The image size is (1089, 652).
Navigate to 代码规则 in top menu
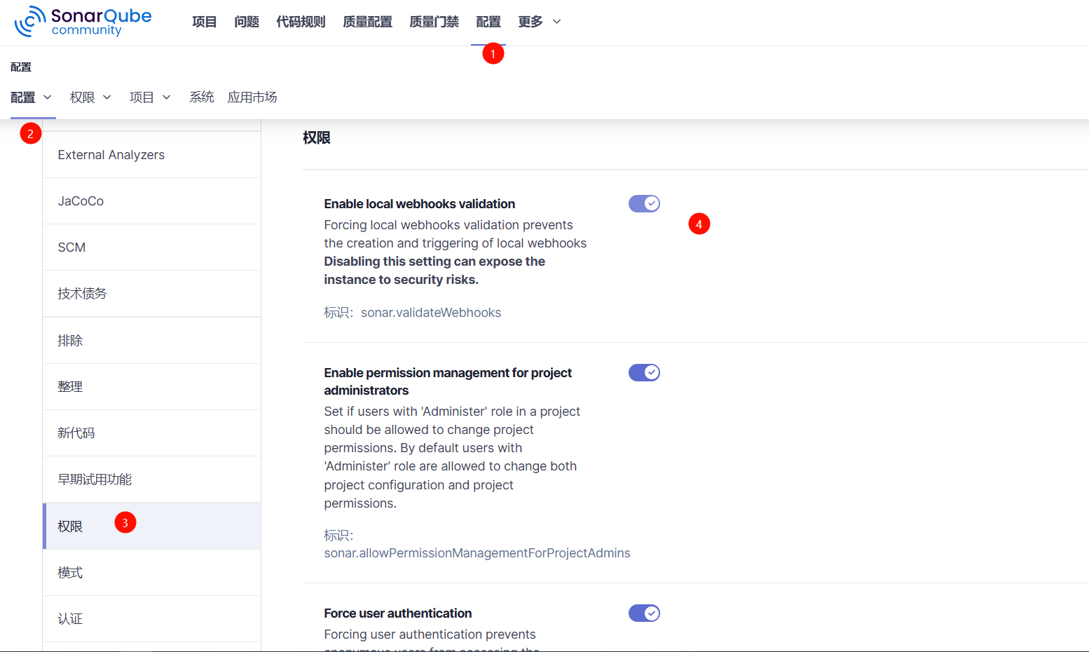[301, 22]
